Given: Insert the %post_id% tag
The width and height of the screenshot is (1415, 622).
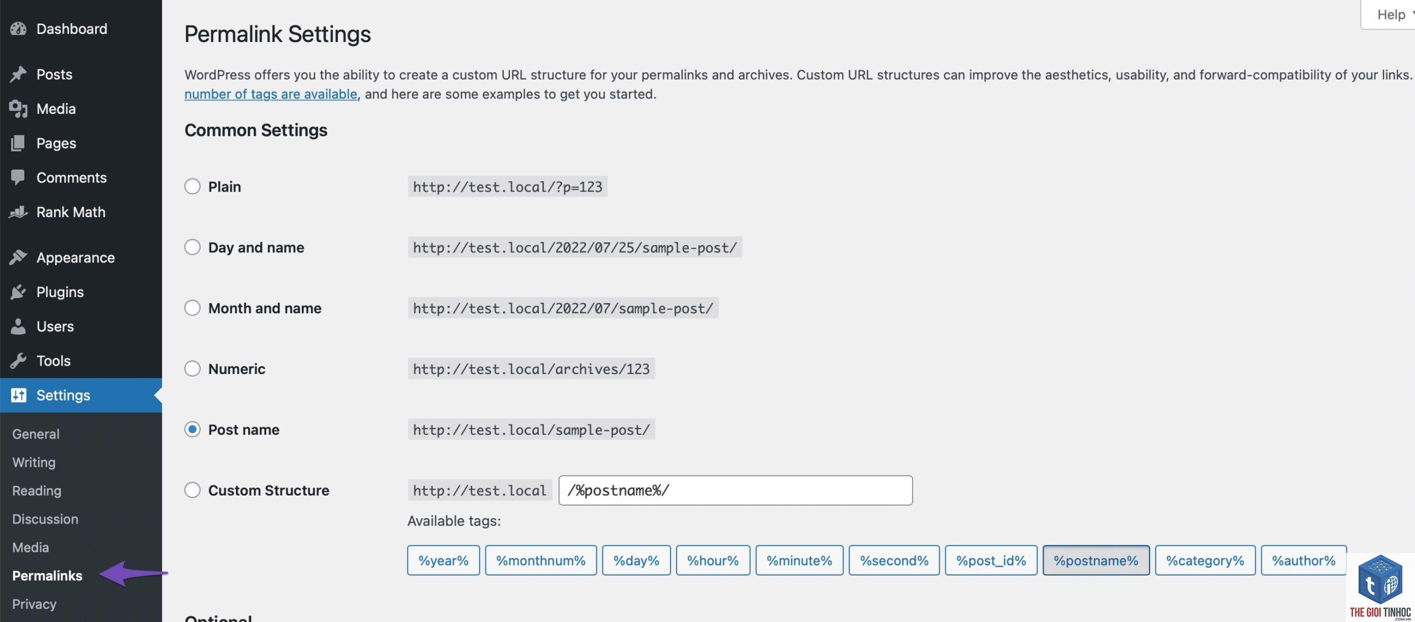Looking at the screenshot, I should (991, 560).
